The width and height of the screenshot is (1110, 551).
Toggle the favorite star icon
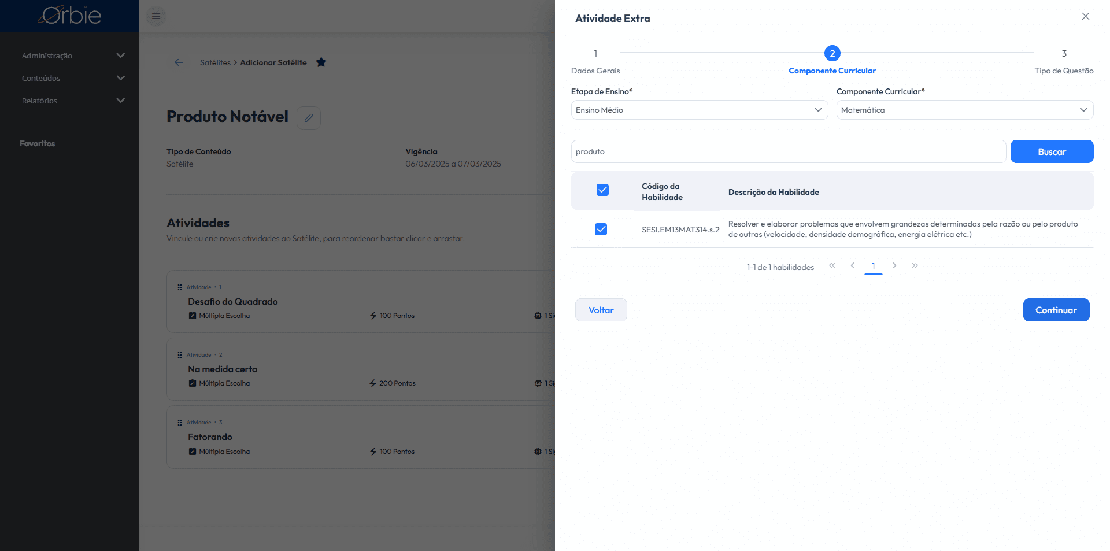click(321, 62)
